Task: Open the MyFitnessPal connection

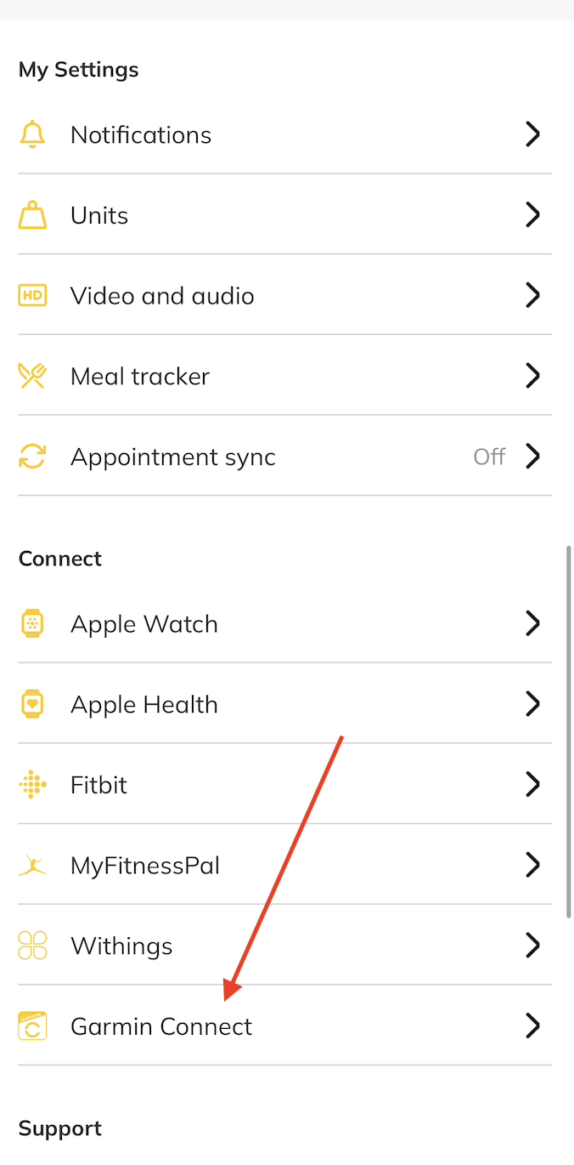Action: click(x=145, y=866)
